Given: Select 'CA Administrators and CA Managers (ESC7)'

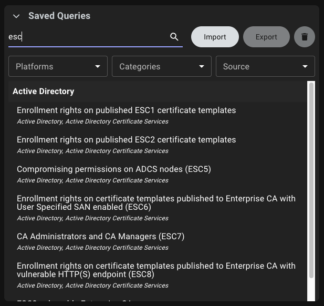Looking at the screenshot, I should click(158, 241).
